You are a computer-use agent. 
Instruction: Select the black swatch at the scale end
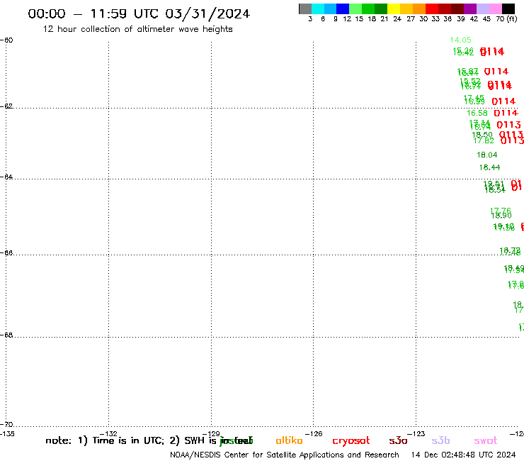tap(508, 9)
